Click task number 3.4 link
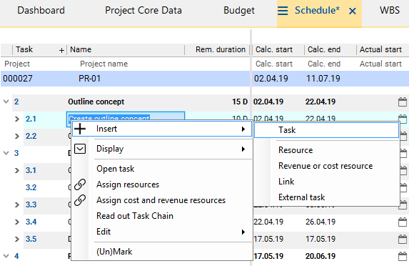This screenshot has height=266, width=409. pos(31,222)
